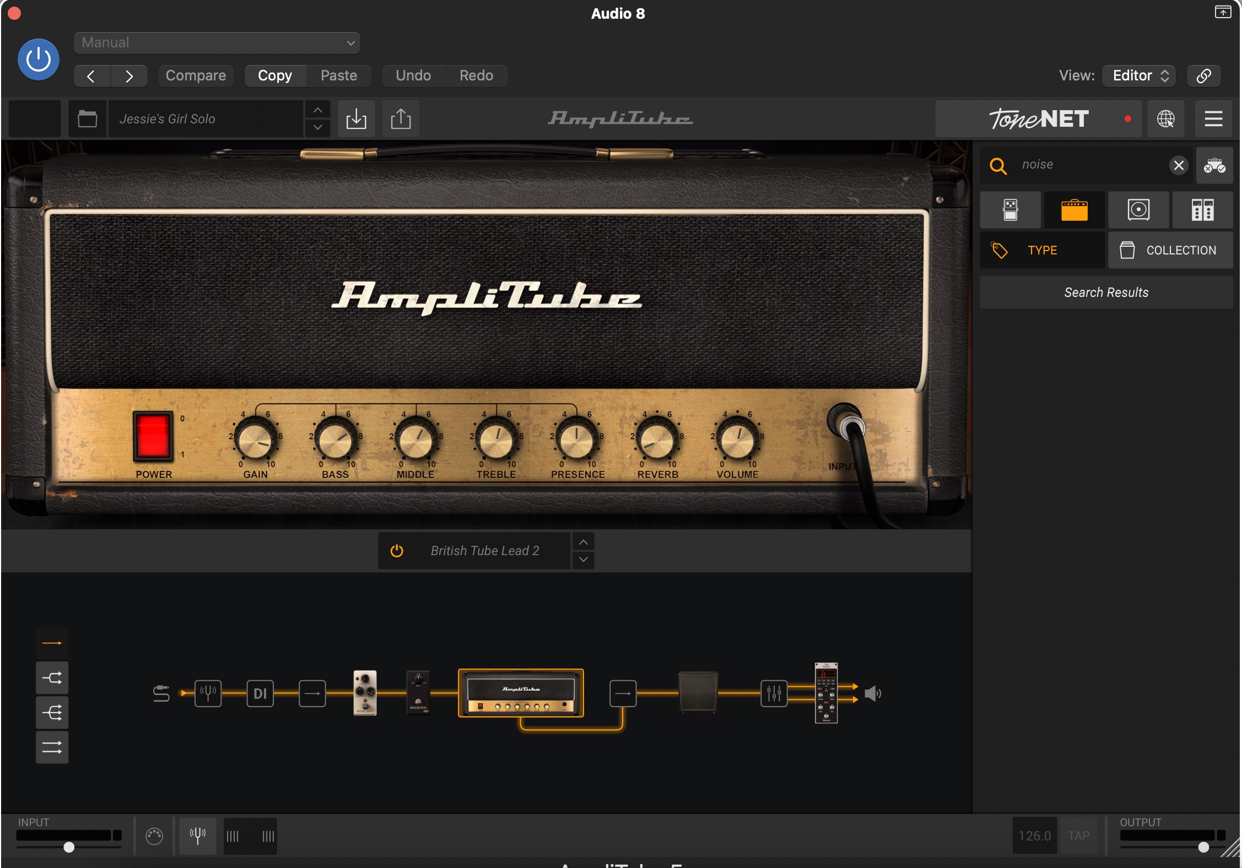Click the British Tube Lead 2 model name
1242x868 pixels.
click(x=485, y=551)
